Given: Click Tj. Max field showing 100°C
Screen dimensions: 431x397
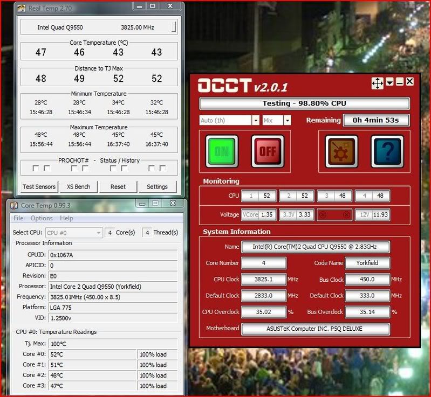Looking at the screenshot, I should (x=113, y=344).
